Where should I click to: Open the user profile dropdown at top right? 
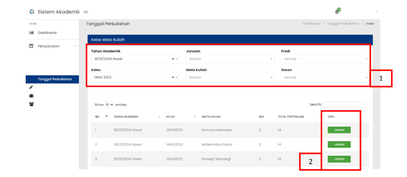(x=377, y=12)
